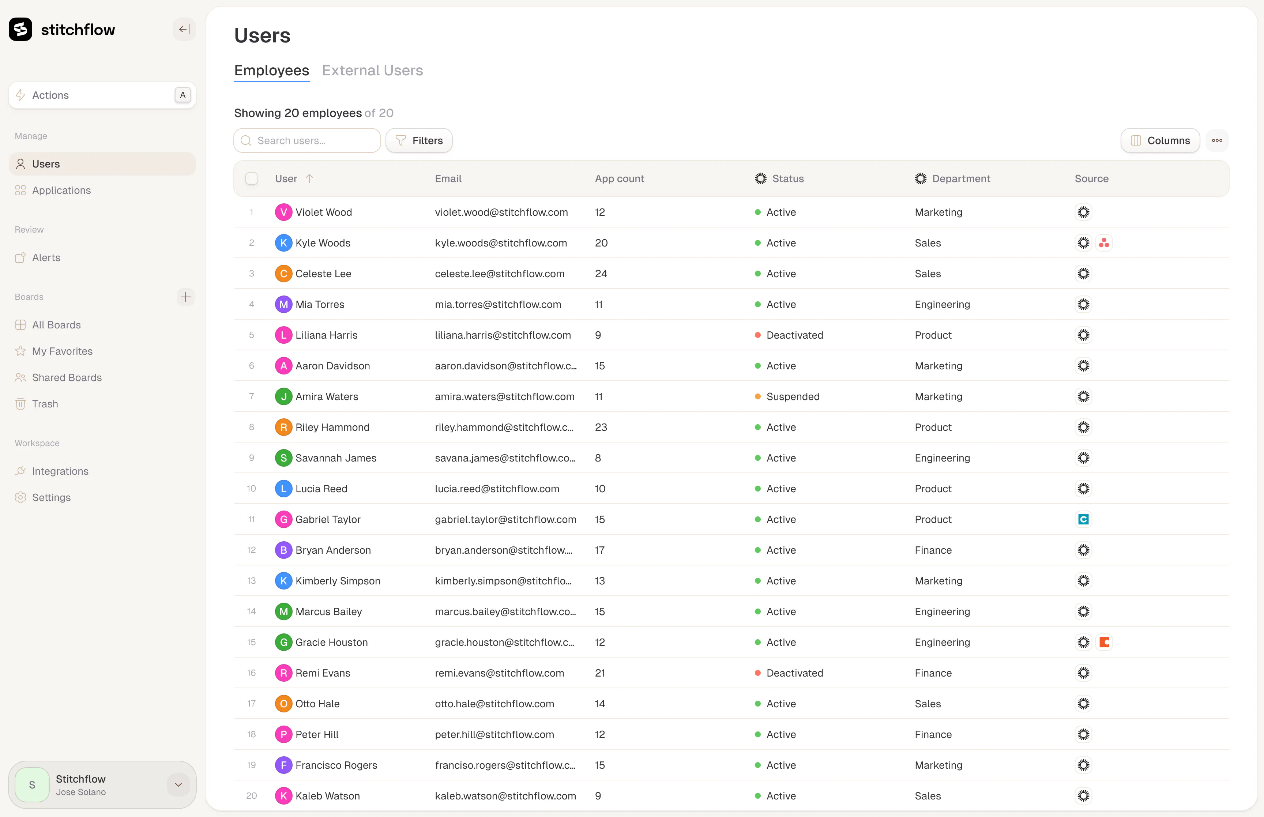Open Shared Boards in the sidebar
Viewport: 1264px width, 817px height.
point(102,378)
